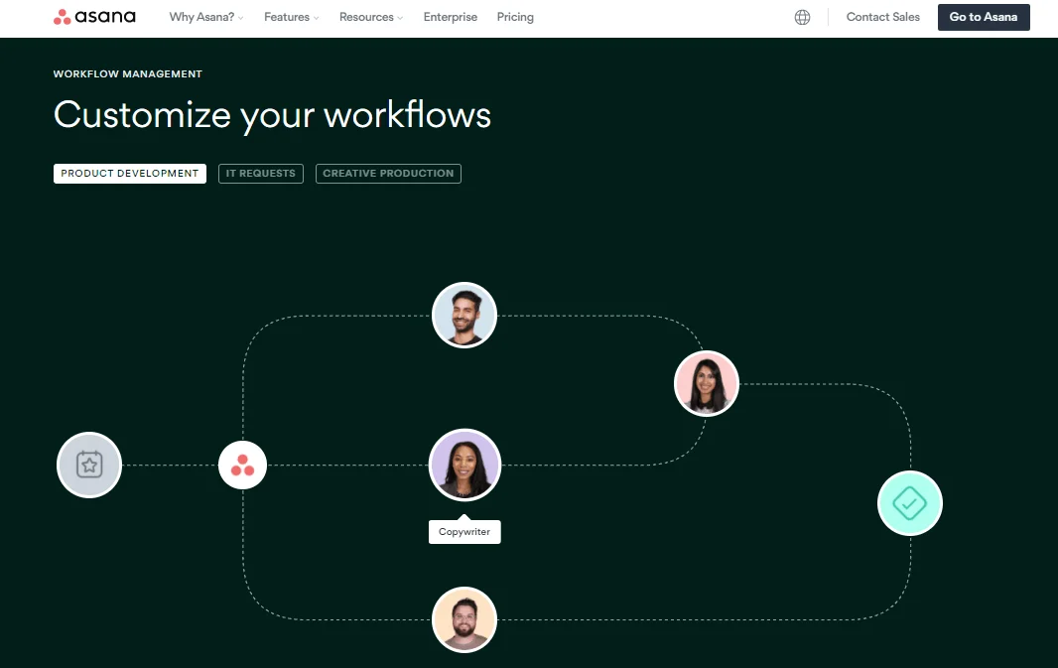This screenshot has width=1058, height=668.
Task: Click the Asana logo in header
Action: (94, 17)
